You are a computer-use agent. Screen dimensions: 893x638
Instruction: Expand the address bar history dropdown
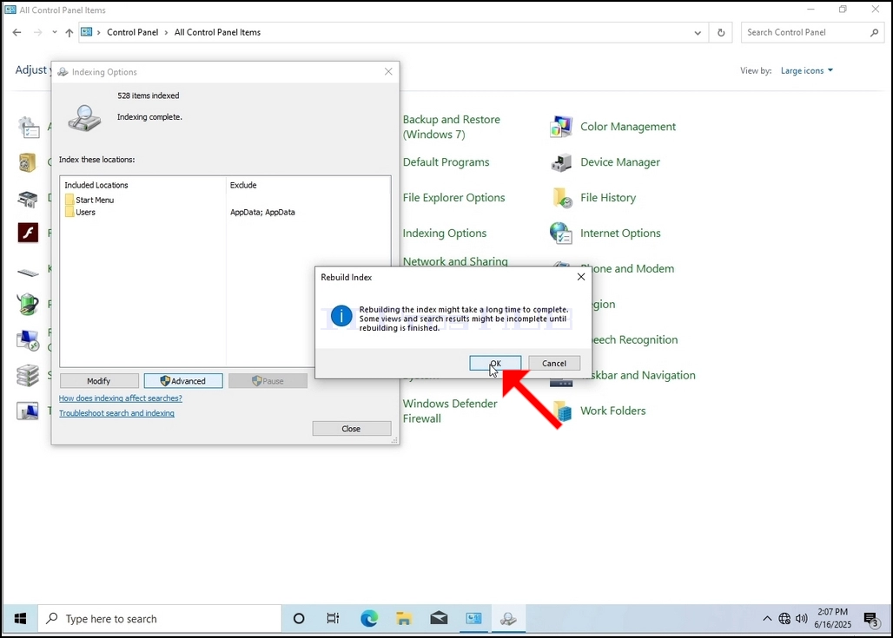point(698,33)
